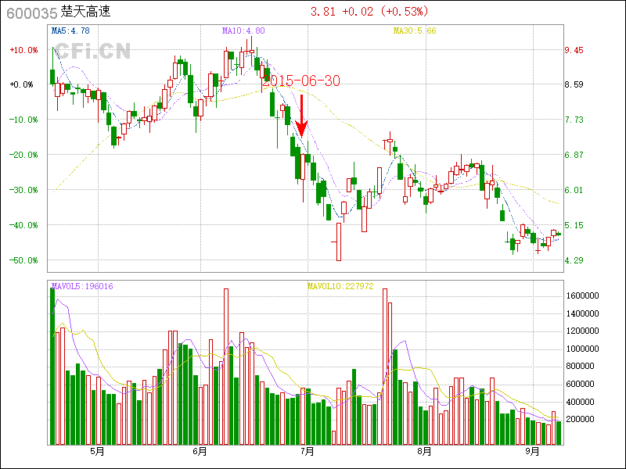
Task: Click the 1600000 volume axis label
Action: (x=585, y=296)
